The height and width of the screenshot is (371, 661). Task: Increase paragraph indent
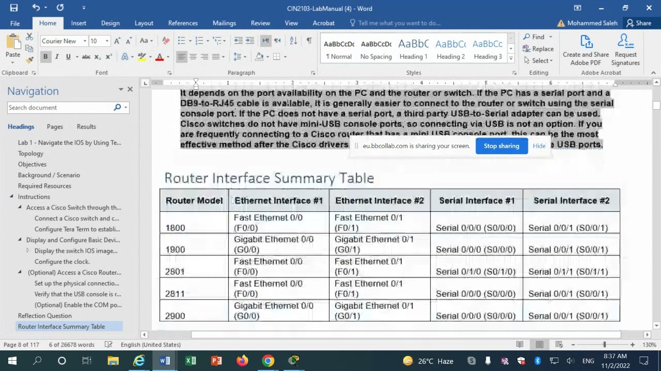click(x=250, y=41)
